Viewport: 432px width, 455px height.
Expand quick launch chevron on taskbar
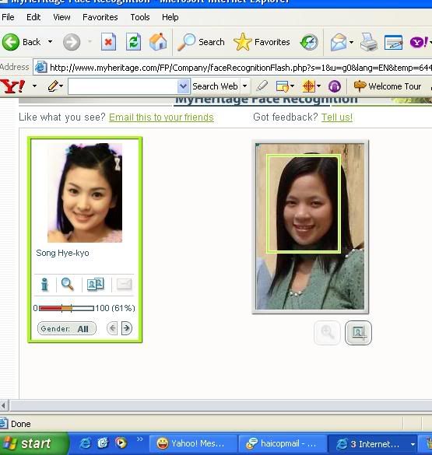(x=140, y=439)
